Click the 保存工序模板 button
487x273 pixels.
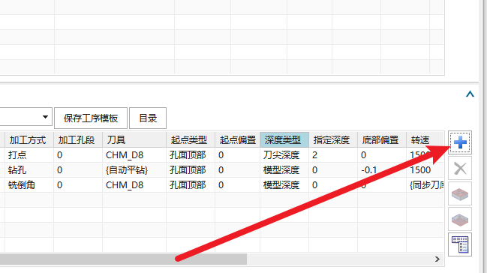coord(91,118)
